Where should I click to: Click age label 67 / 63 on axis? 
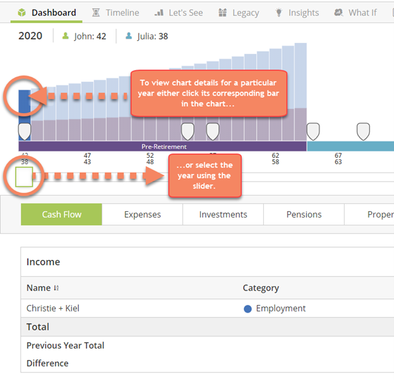pos(338,159)
